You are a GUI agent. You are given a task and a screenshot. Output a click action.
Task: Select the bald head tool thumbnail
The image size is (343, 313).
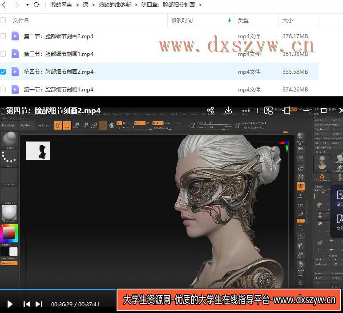[322, 164]
